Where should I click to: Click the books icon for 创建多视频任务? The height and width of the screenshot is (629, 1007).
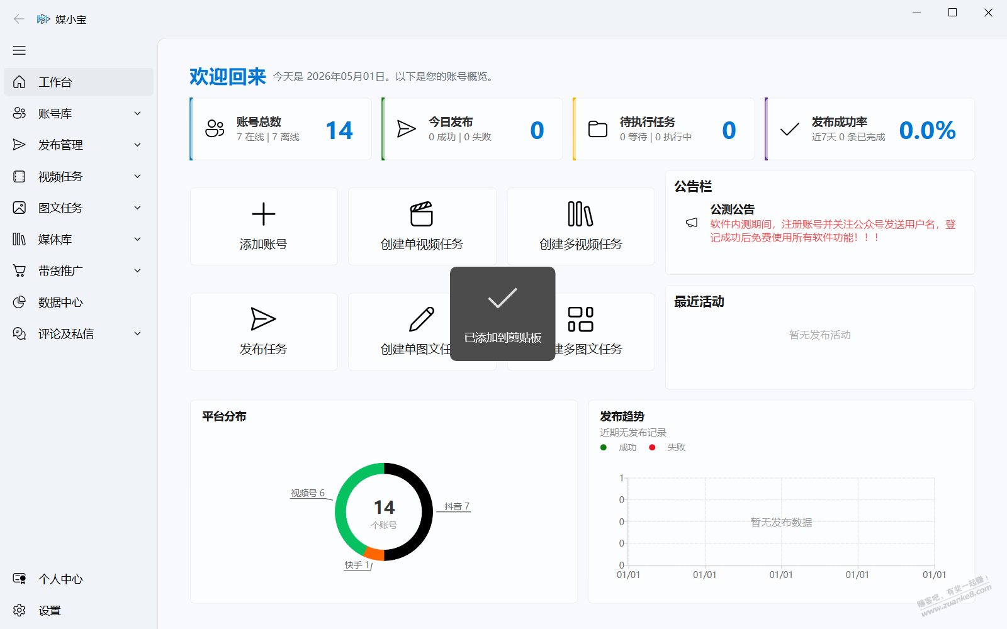(x=580, y=214)
